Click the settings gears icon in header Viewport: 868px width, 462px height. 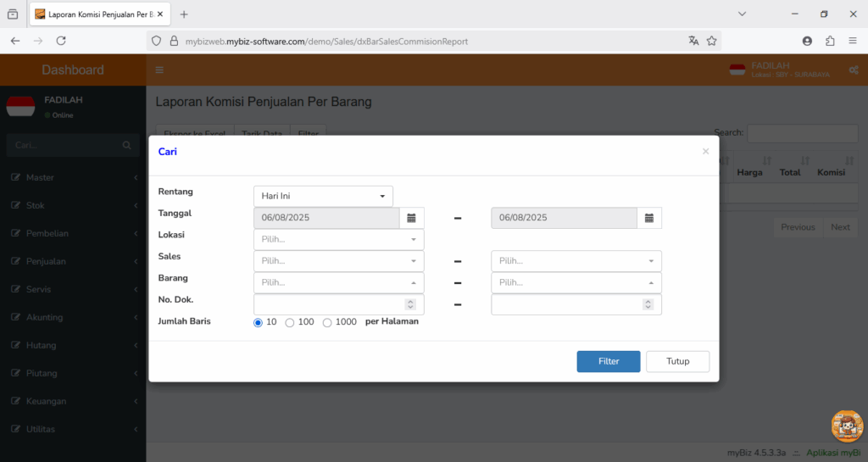pyautogui.click(x=854, y=70)
